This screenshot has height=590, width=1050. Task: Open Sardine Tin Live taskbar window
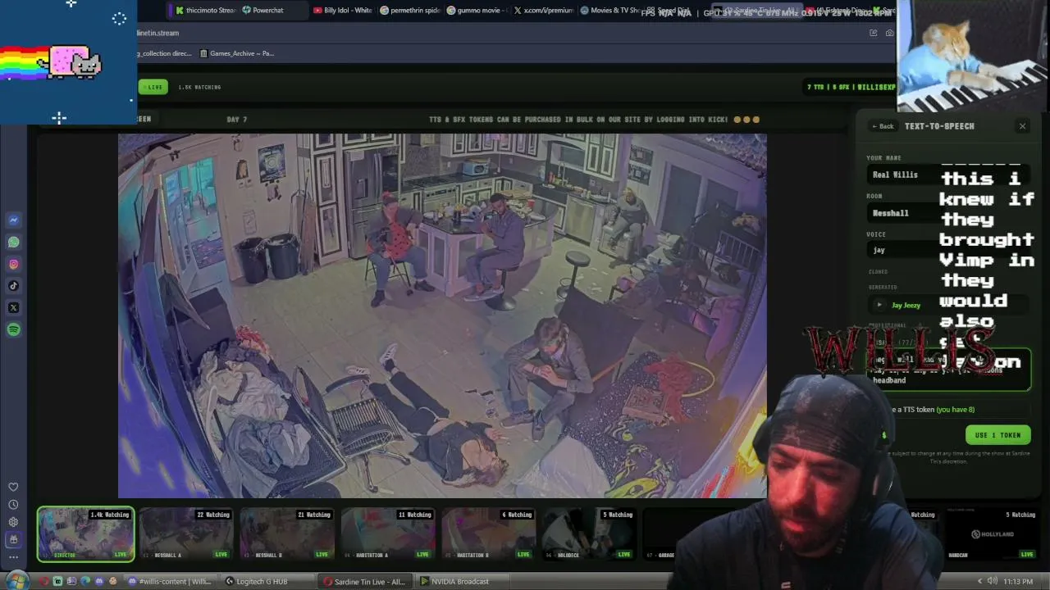(366, 582)
